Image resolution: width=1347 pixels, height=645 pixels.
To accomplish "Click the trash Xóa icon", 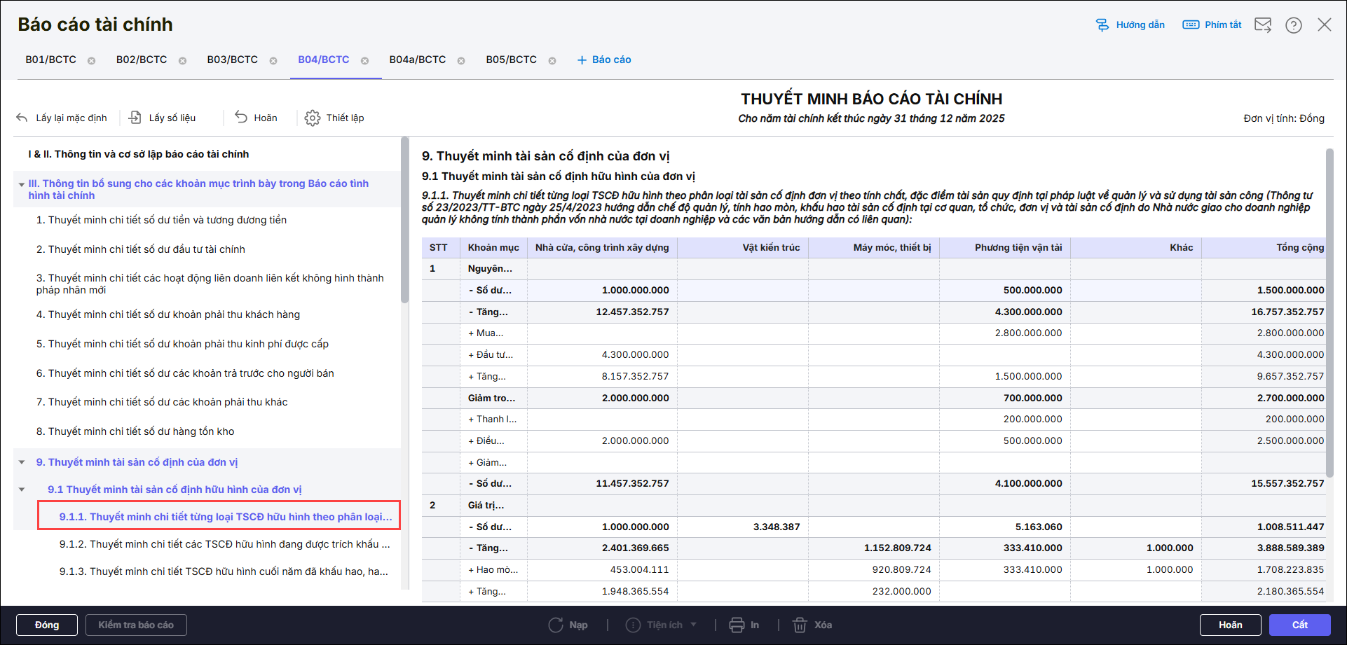I will tap(800, 625).
